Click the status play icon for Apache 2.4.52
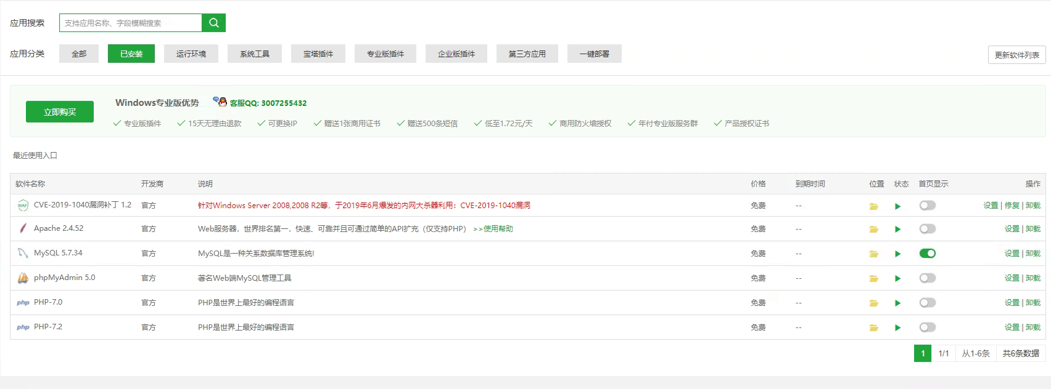1051x389 pixels. (898, 229)
